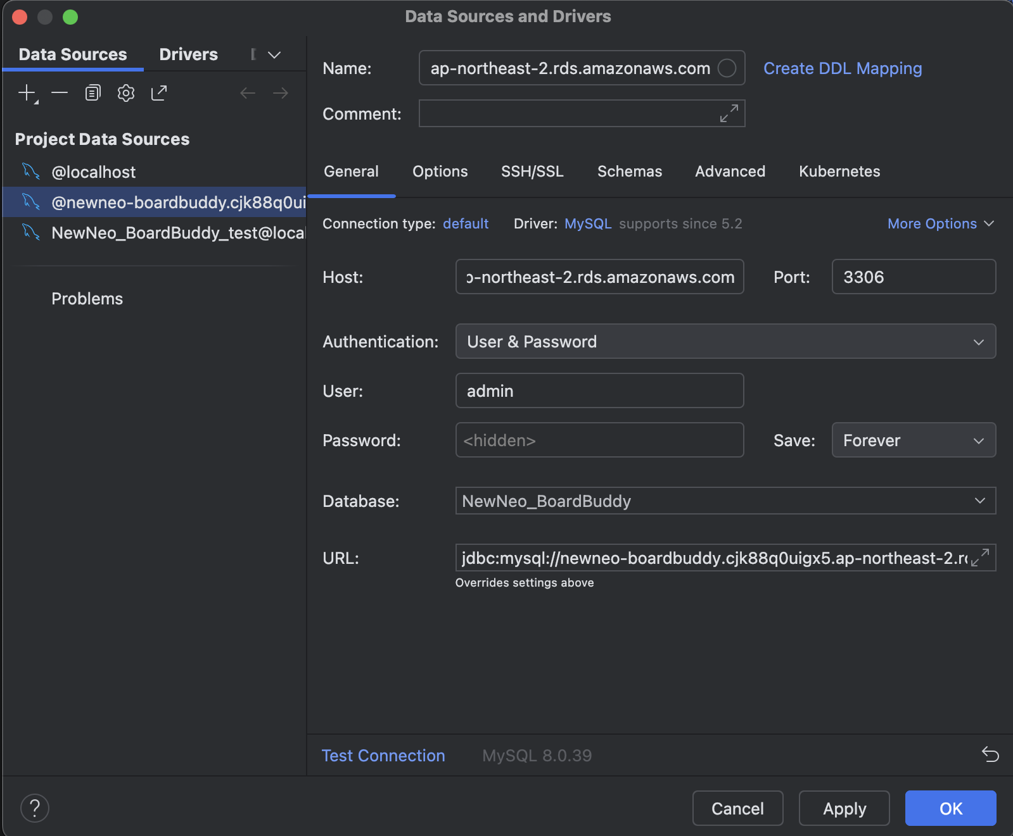Expand the Comment field with arrows icon
This screenshot has height=836, width=1013.
coord(729,113)
